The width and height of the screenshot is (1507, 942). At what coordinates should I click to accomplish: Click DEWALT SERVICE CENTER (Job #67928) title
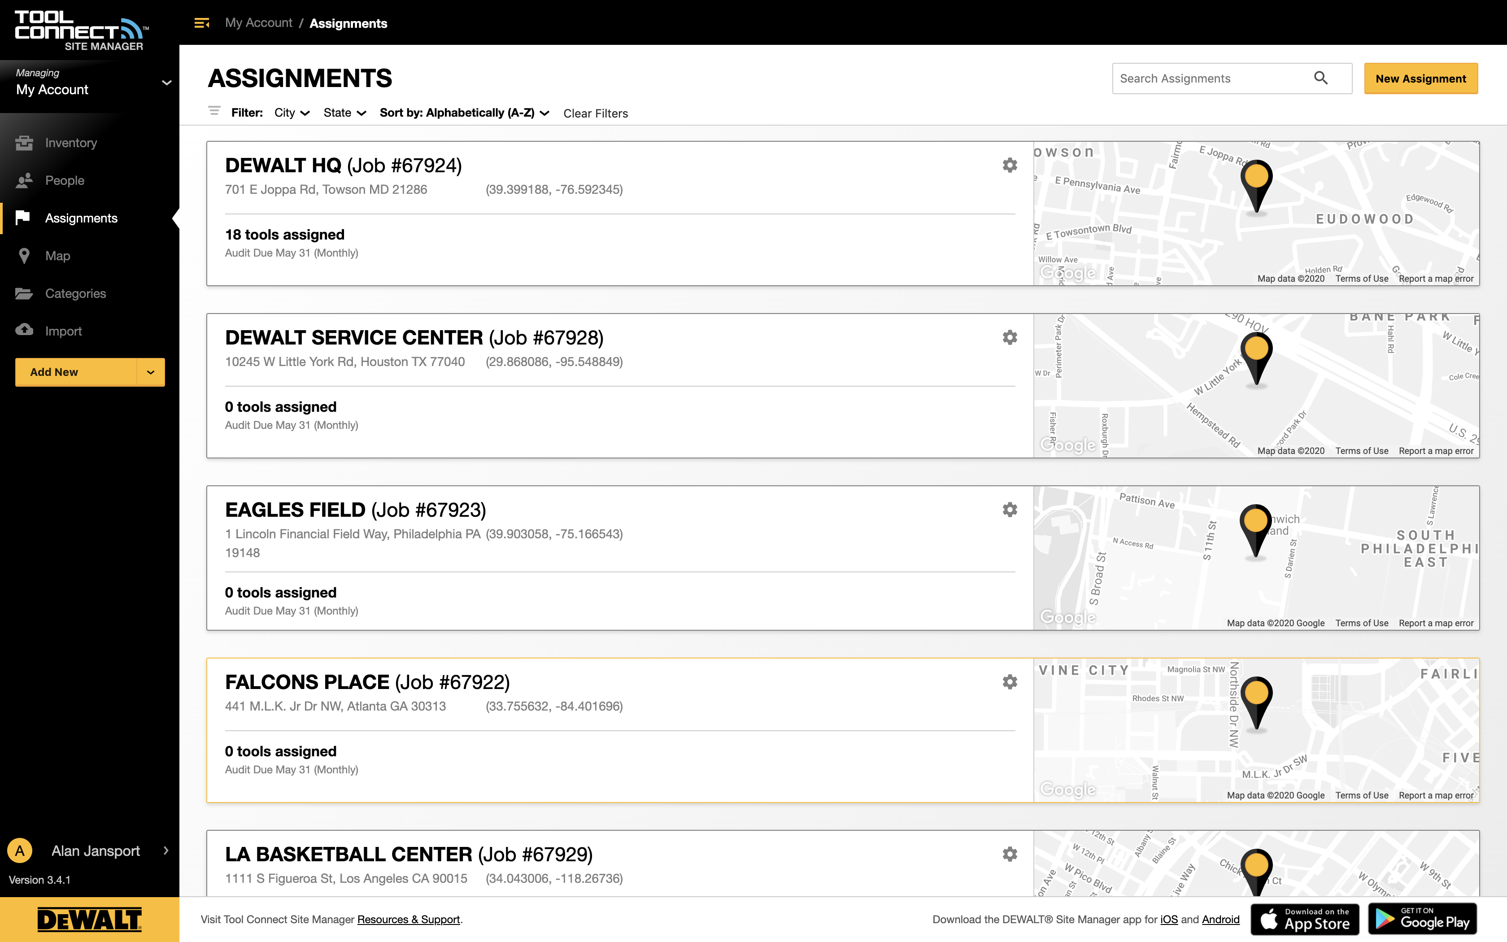414,338
